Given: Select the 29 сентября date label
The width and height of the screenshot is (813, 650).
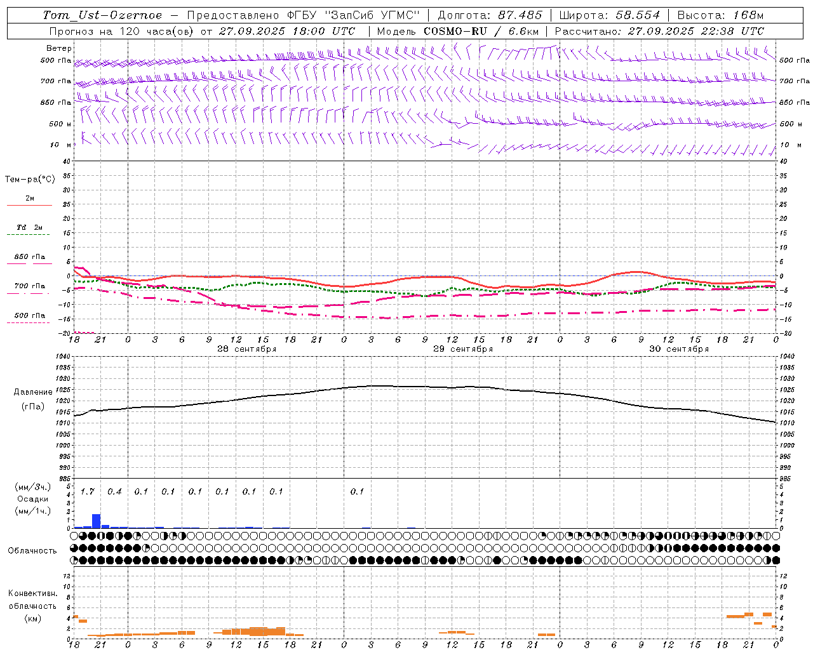Looking at the screenshot, I should tap(462, 349).
